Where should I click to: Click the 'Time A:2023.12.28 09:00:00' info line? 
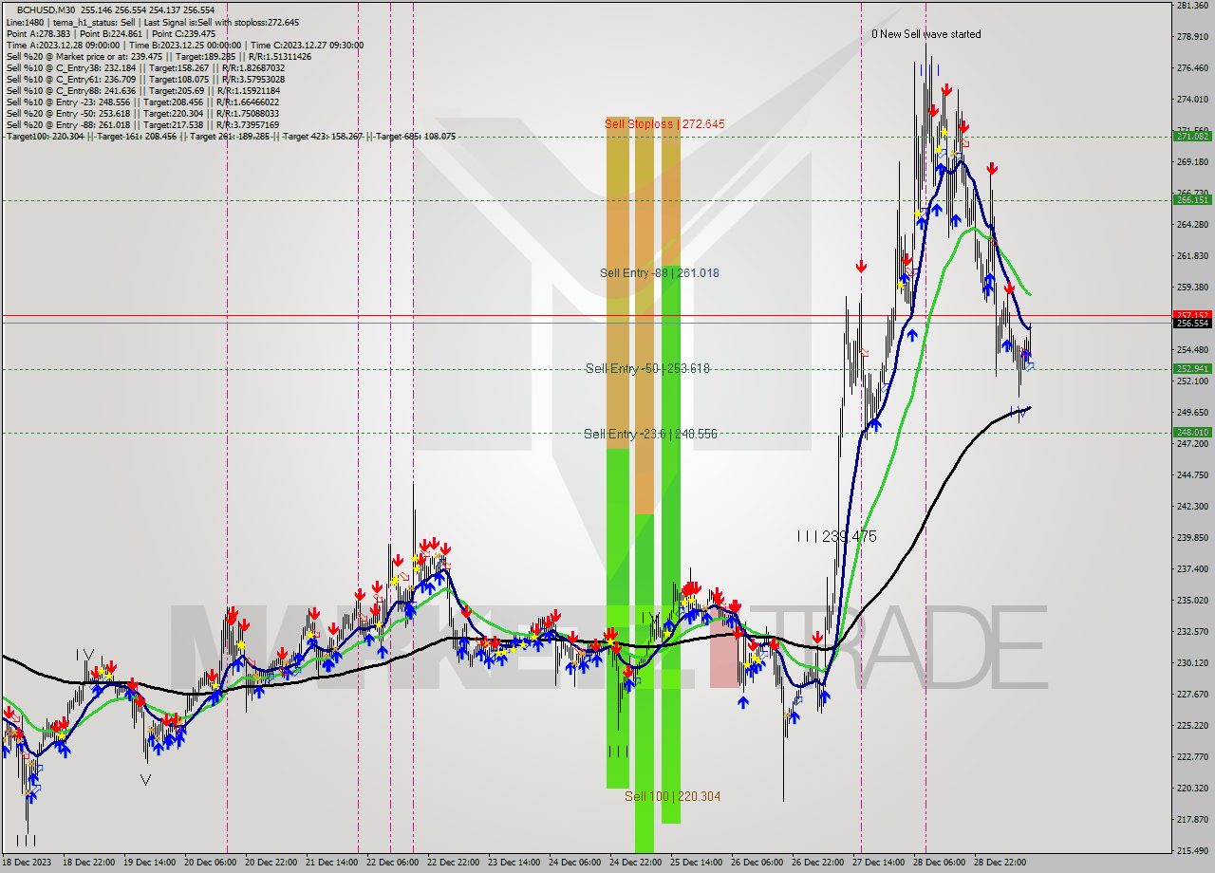184,45
